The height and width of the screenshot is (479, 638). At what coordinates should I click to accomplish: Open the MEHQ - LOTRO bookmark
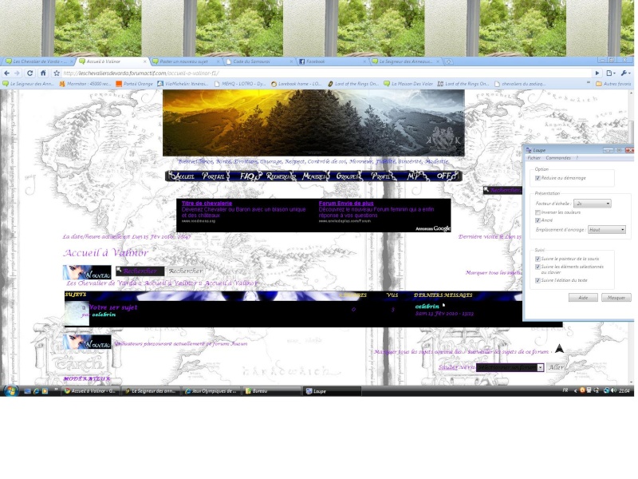240,84
